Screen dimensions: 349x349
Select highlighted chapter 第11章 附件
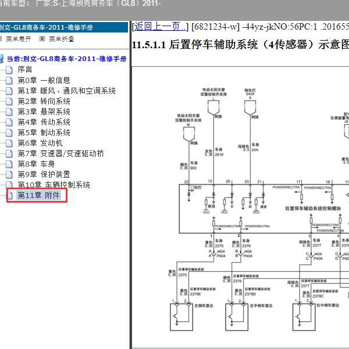point(38,195)
